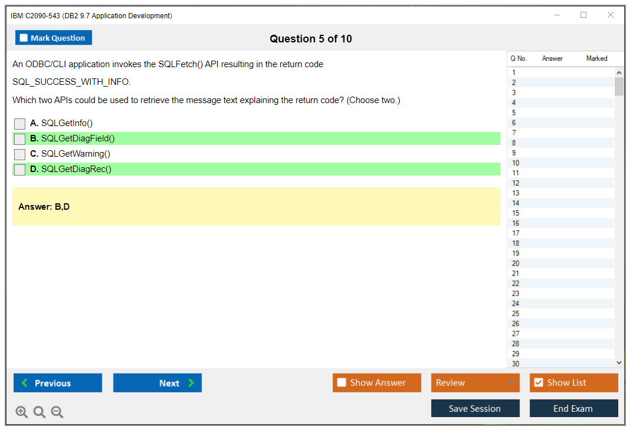
Task: Disable the Show List checkbox
Action: pos(538,383)
